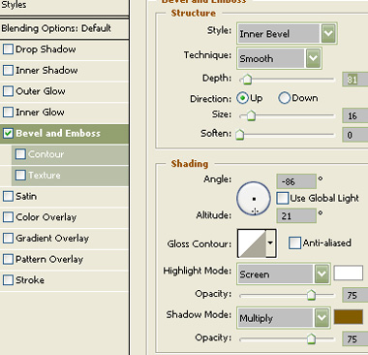368x355 pixels.
Task: Click the Soften slider handle
Action: (x=239, y=134)
